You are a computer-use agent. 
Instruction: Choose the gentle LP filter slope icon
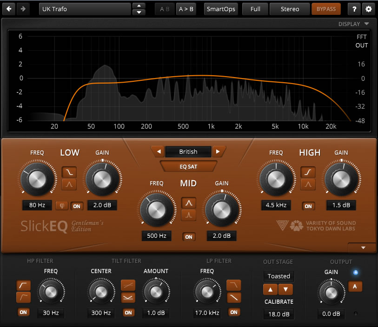click(x=233, y=298)
